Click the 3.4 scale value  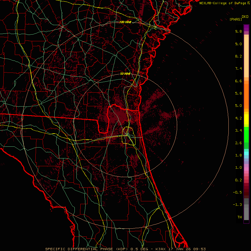click(238, 131)
